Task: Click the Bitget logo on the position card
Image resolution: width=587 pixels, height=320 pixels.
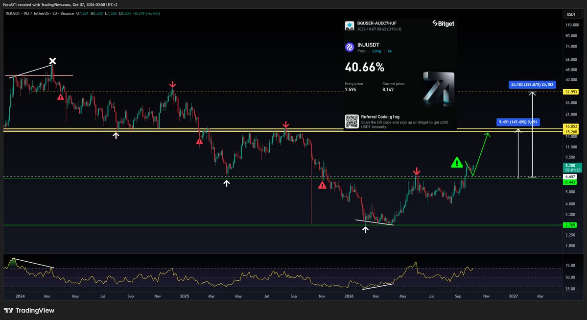Action: pos(443,24)
